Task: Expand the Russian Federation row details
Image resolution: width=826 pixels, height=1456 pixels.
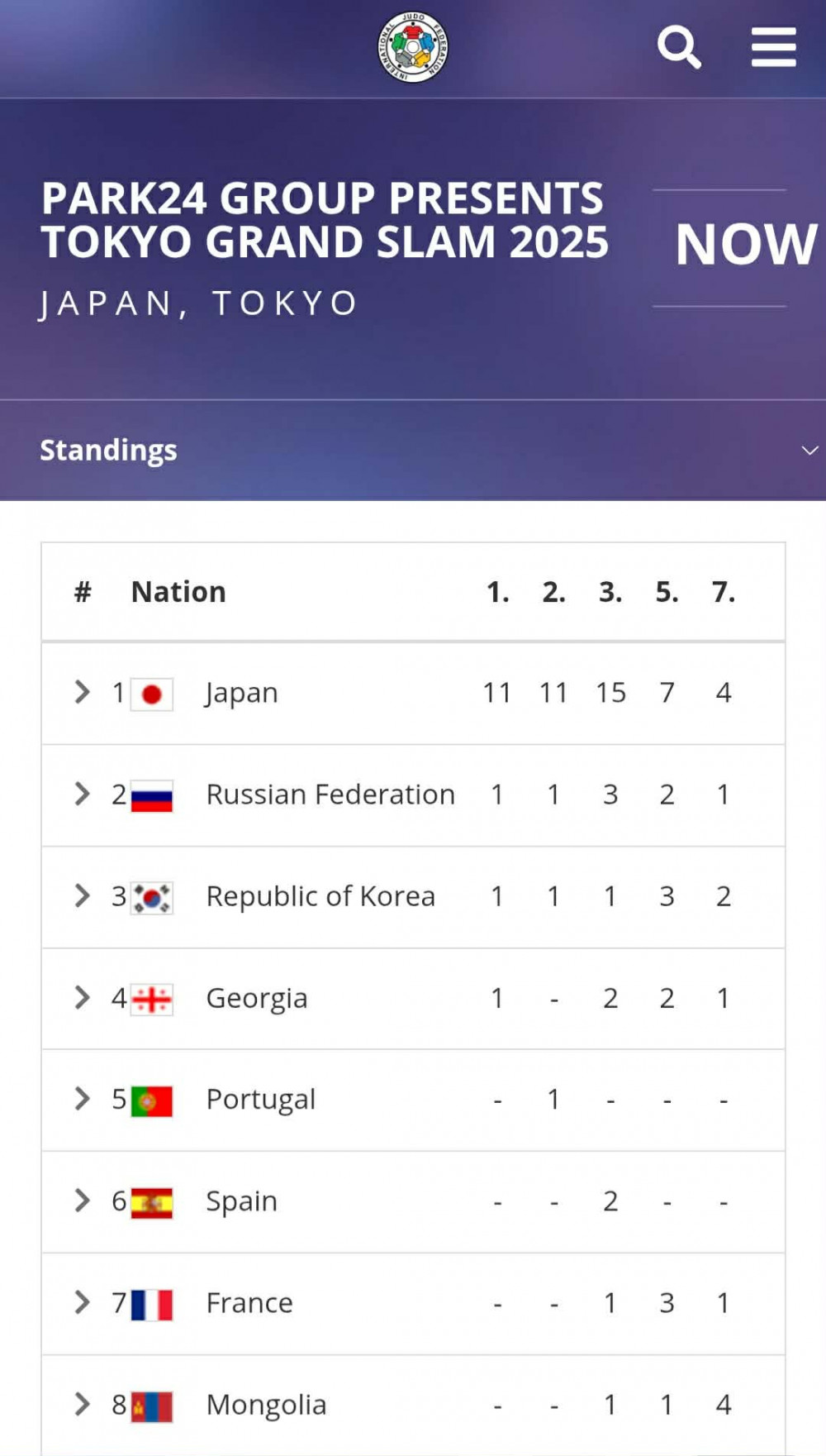Action: 82,794
